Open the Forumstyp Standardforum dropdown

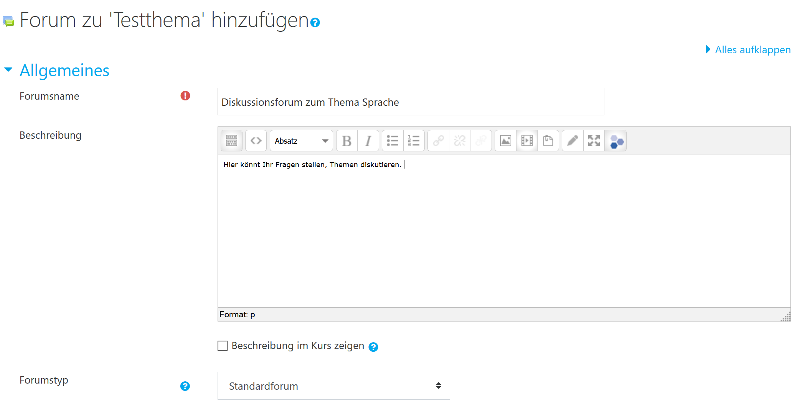pyautogui.click(x=333, y=386)
